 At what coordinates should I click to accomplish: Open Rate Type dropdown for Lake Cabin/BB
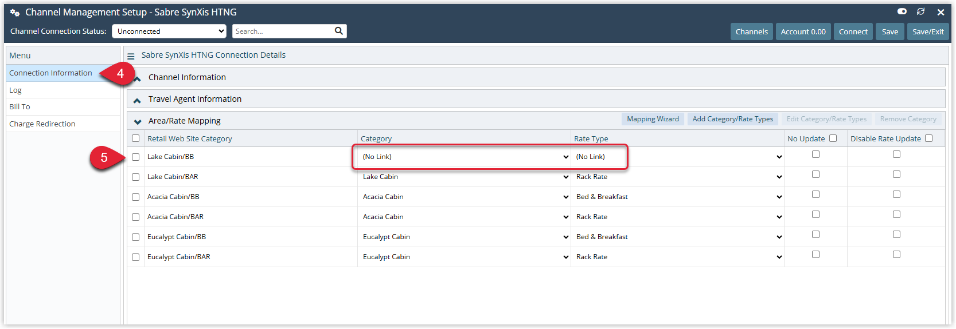point(678,157)
